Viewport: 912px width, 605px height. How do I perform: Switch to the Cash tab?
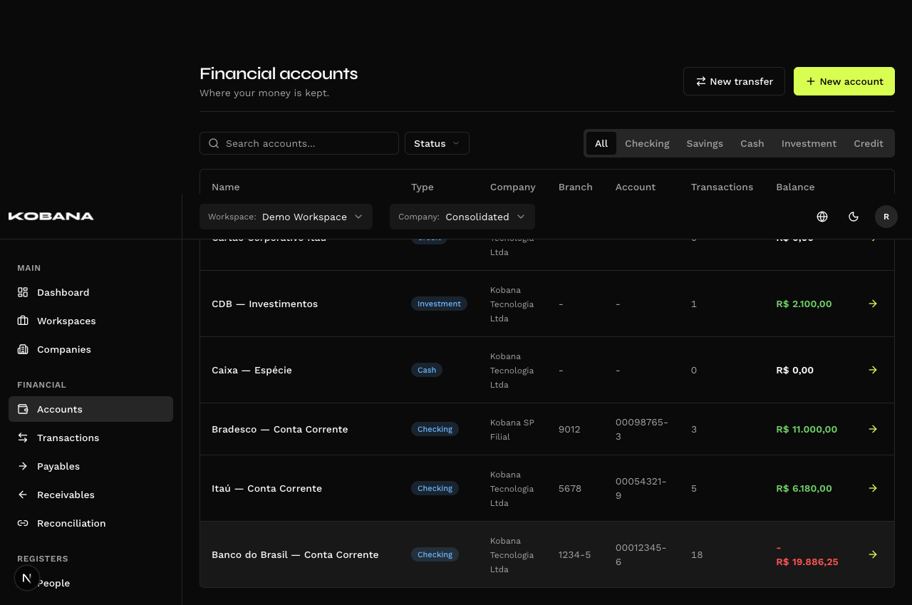pyautogui.click(x=752, y=143)
